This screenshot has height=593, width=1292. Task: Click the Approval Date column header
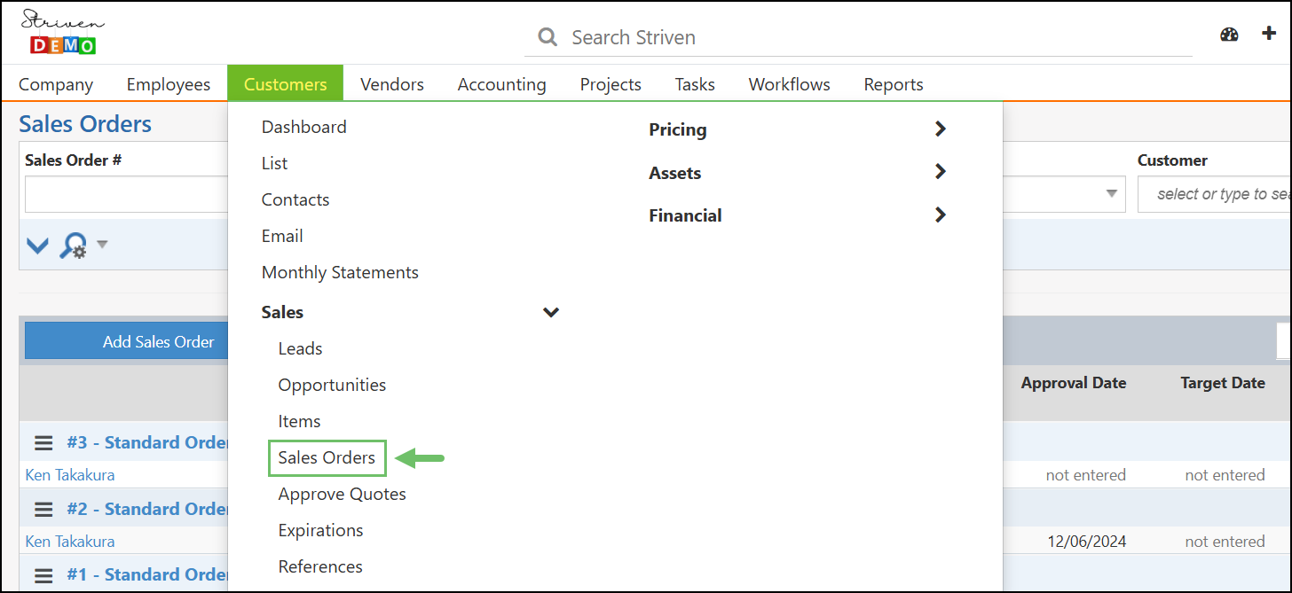[x=1074, y=383]
